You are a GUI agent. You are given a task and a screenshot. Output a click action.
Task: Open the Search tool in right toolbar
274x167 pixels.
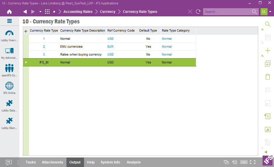click(x=268, y=24)
